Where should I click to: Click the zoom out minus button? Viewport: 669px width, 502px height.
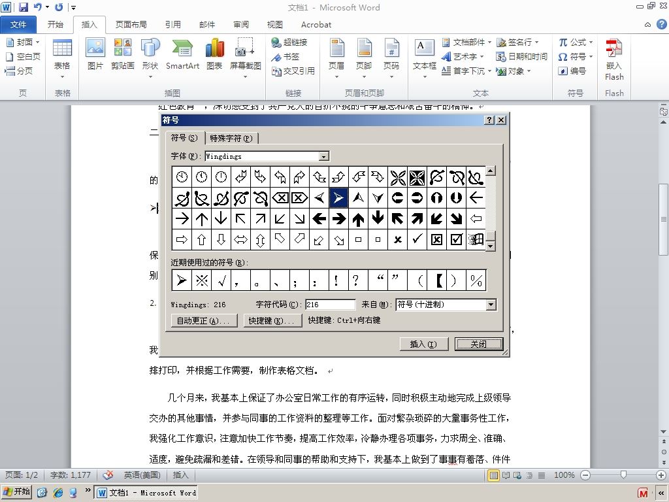point(585,475)
